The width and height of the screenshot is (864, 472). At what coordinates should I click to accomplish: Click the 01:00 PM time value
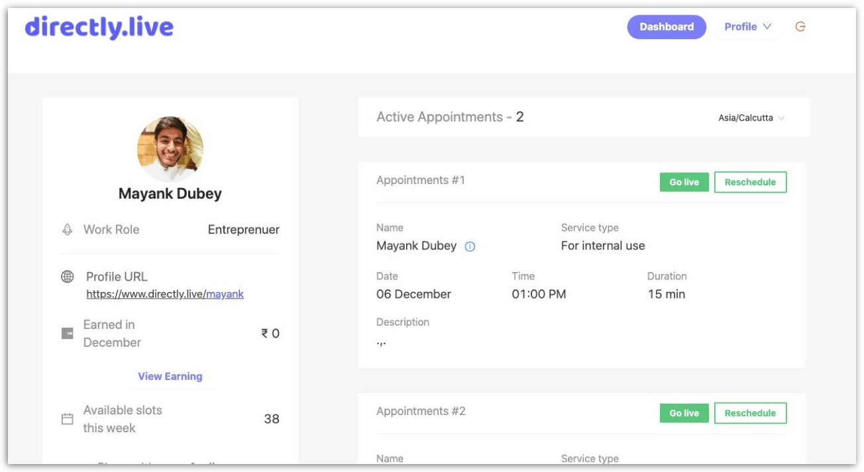click(x=539, y=295)
